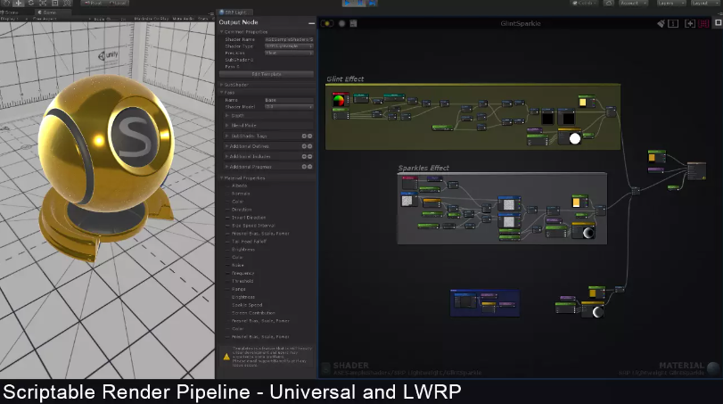This screenshot has height=404, width=723.
Task: Click the SHADER label at canvas bottom left
Action: tap(351, 366)
